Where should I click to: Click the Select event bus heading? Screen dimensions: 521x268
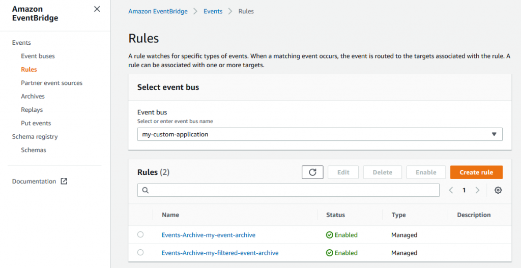click(168, 87)
